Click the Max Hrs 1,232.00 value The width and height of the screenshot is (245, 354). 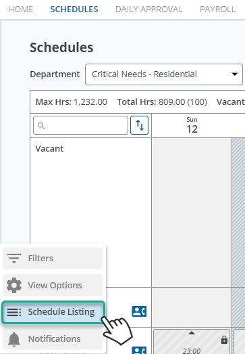(x=90, y=102)
